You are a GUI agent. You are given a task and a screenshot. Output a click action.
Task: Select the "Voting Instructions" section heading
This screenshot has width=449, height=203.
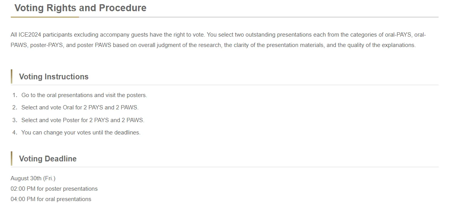pyautogui.click(x=54, y=77)
